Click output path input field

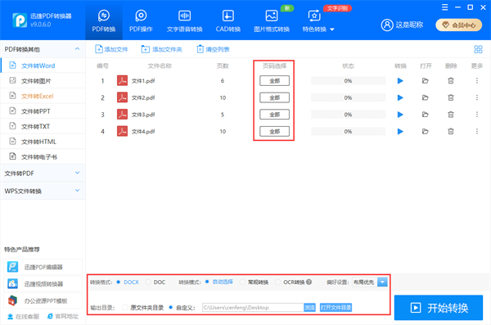point(253,308)
